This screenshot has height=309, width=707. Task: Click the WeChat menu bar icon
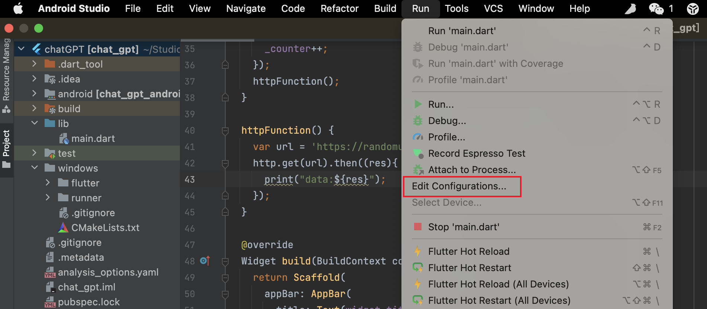point(656,9)
